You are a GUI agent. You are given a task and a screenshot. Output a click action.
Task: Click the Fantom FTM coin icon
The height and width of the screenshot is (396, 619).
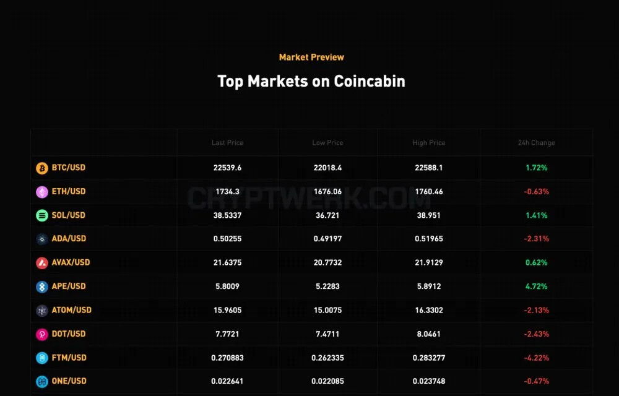[x=42, y=358]
